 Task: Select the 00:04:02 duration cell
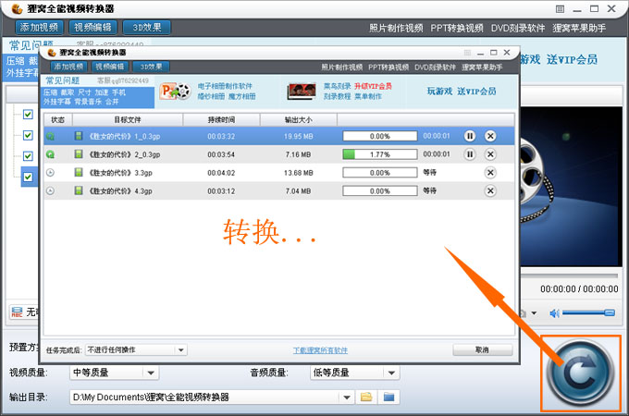click(221, 173)
